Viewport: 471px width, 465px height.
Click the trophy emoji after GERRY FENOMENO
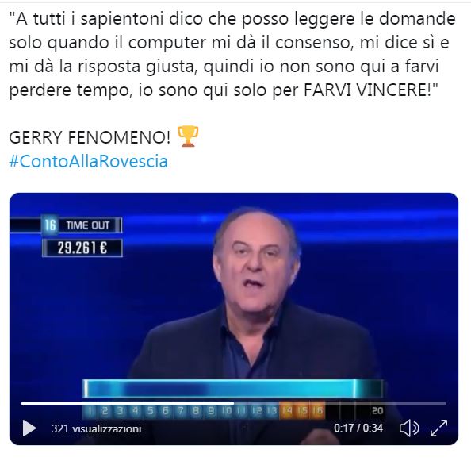(188, 136)
